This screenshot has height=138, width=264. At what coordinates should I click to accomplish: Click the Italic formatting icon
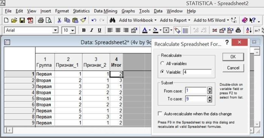92,30
